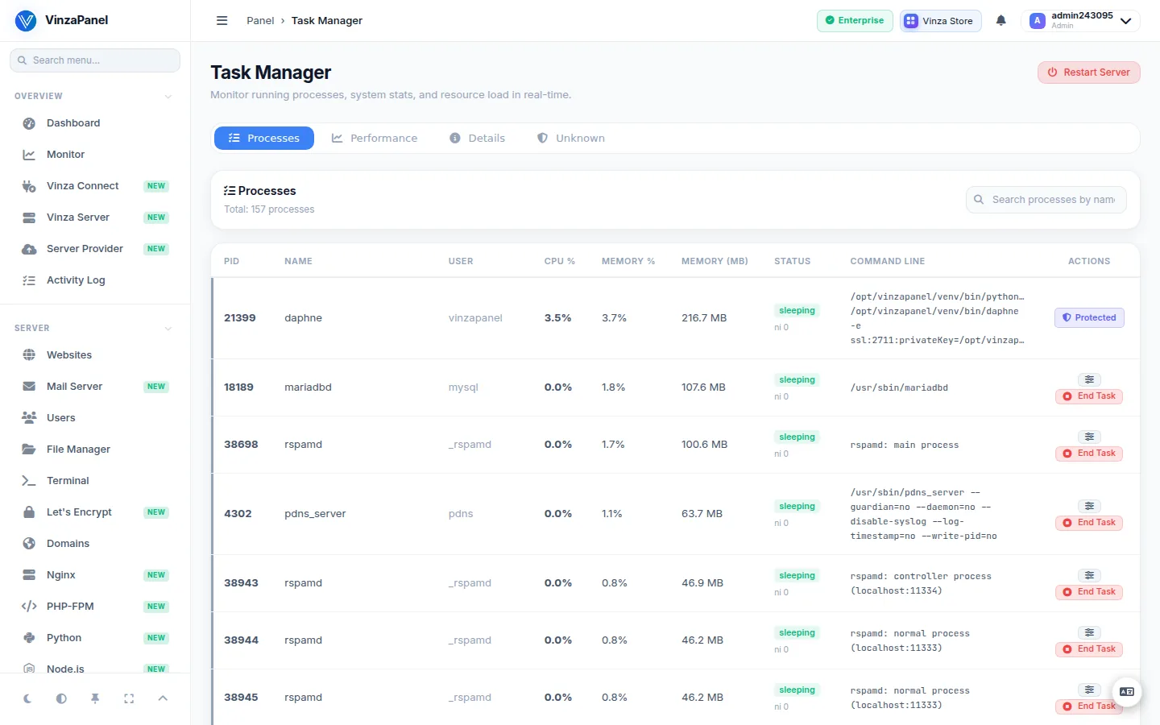1160x725 pixels.
Task: Click the Search menu field
Action: (x=95, y=60)
